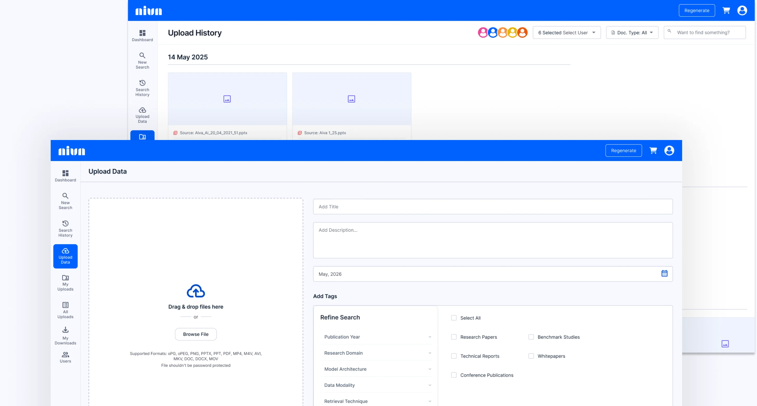Open profile avatar in Upload History window
The width and height of the screenshot is (757, 406).
(x=742, y=11)
